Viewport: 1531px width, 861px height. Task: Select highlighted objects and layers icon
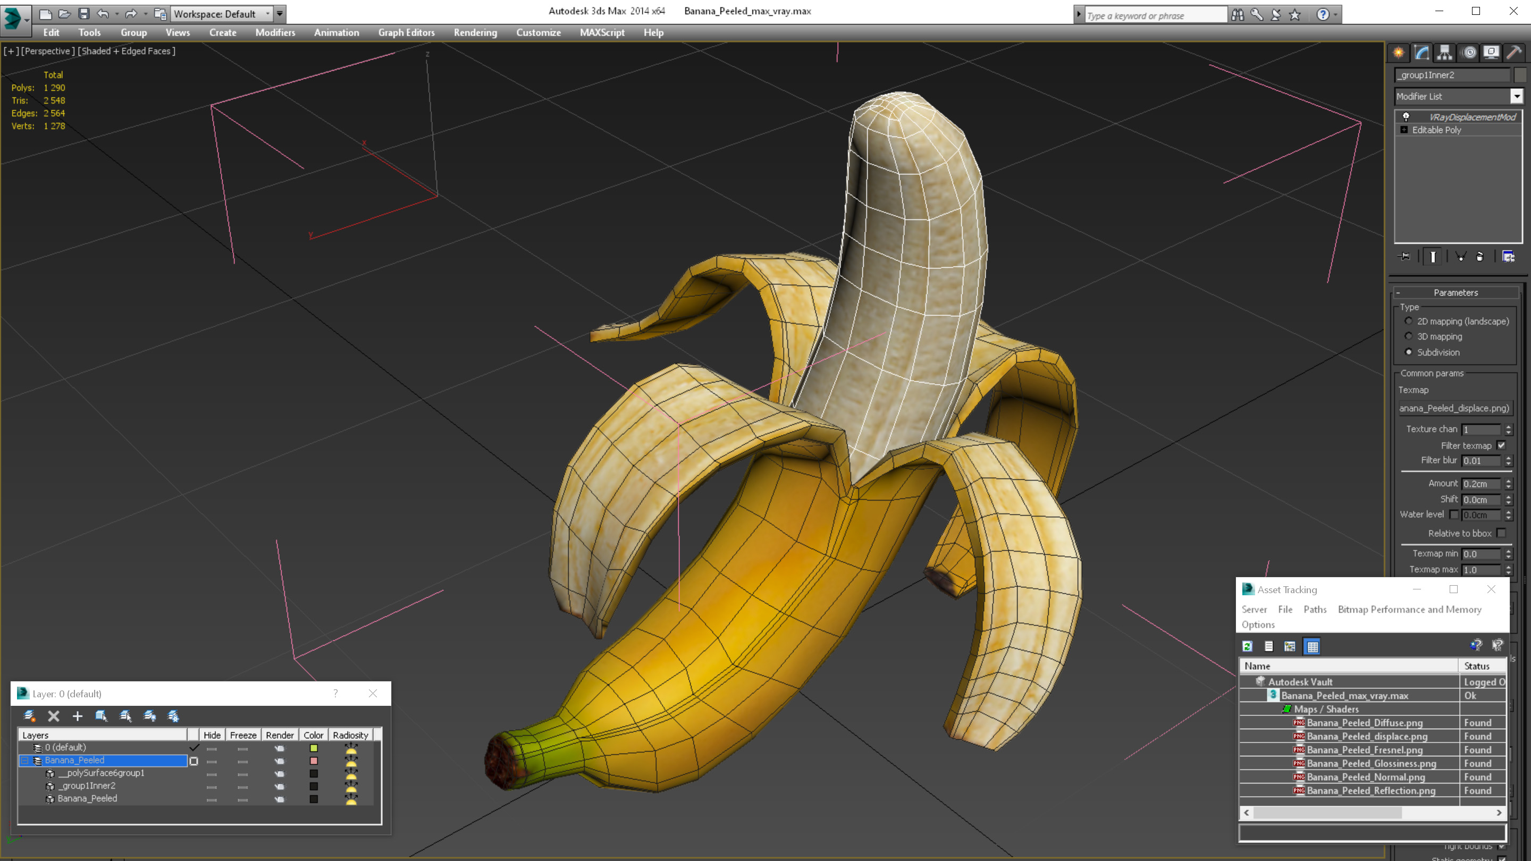(x=101, y=716)
